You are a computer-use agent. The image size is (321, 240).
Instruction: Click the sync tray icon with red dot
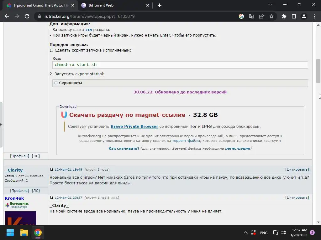[253, 232]
